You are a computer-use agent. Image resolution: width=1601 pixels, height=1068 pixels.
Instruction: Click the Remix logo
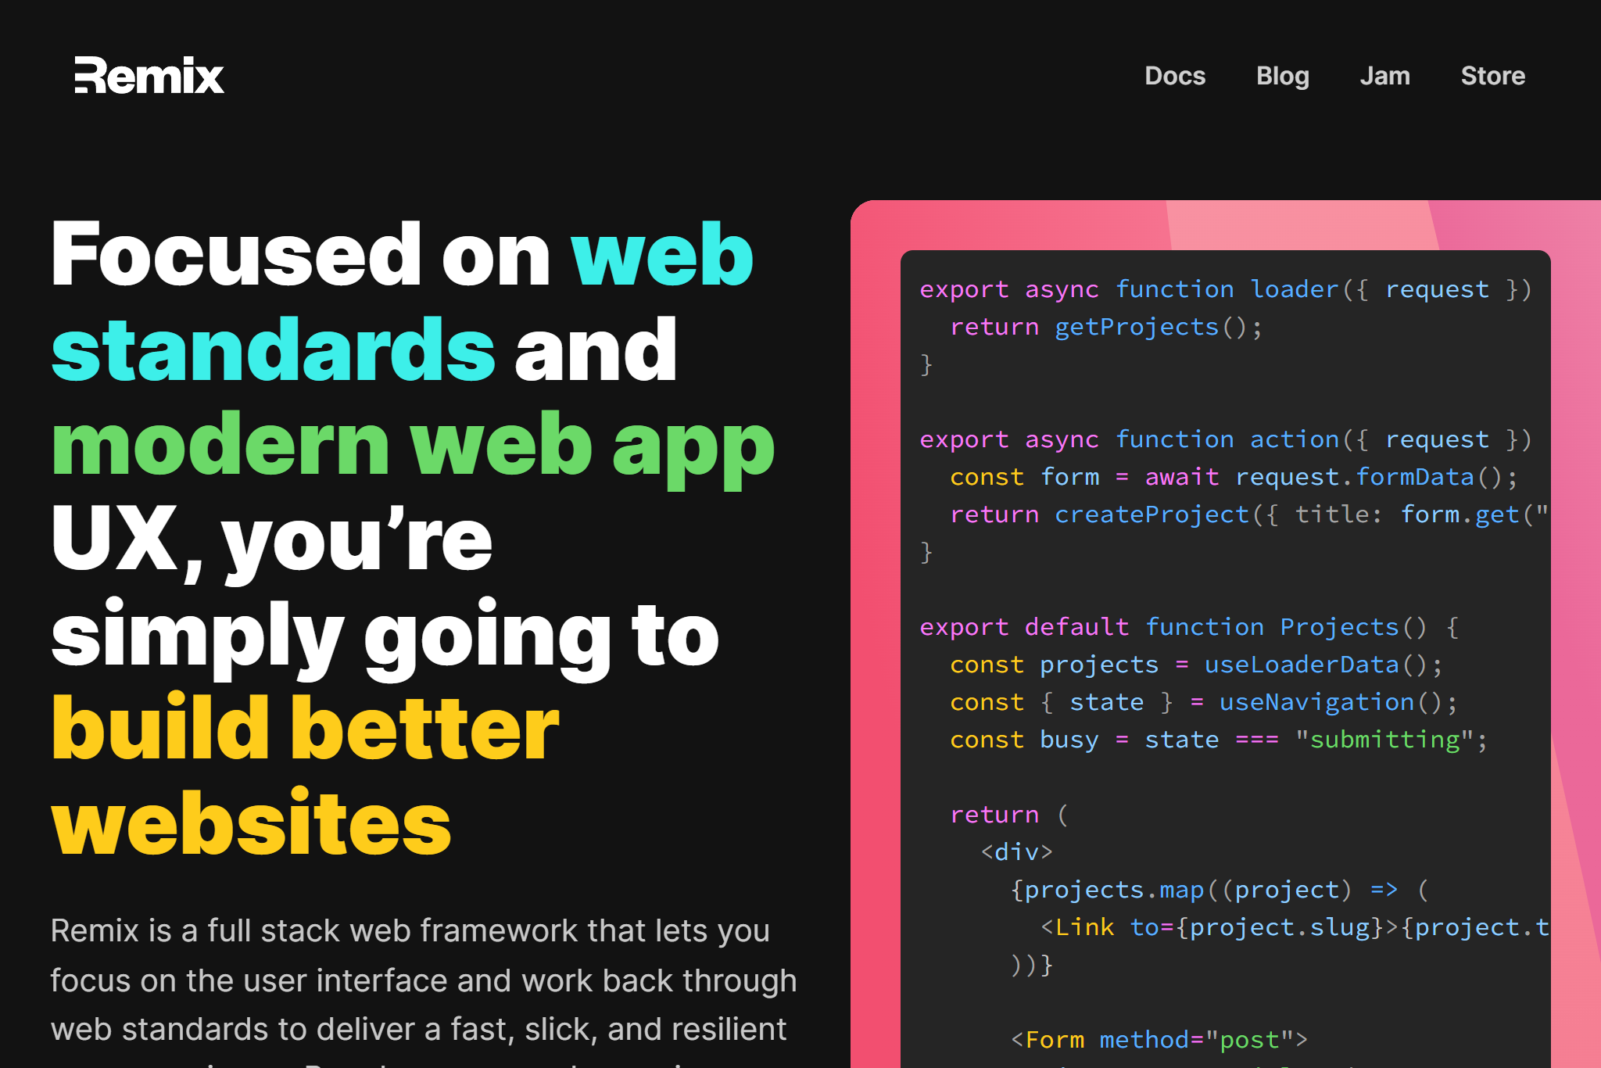tap(149, 76)
